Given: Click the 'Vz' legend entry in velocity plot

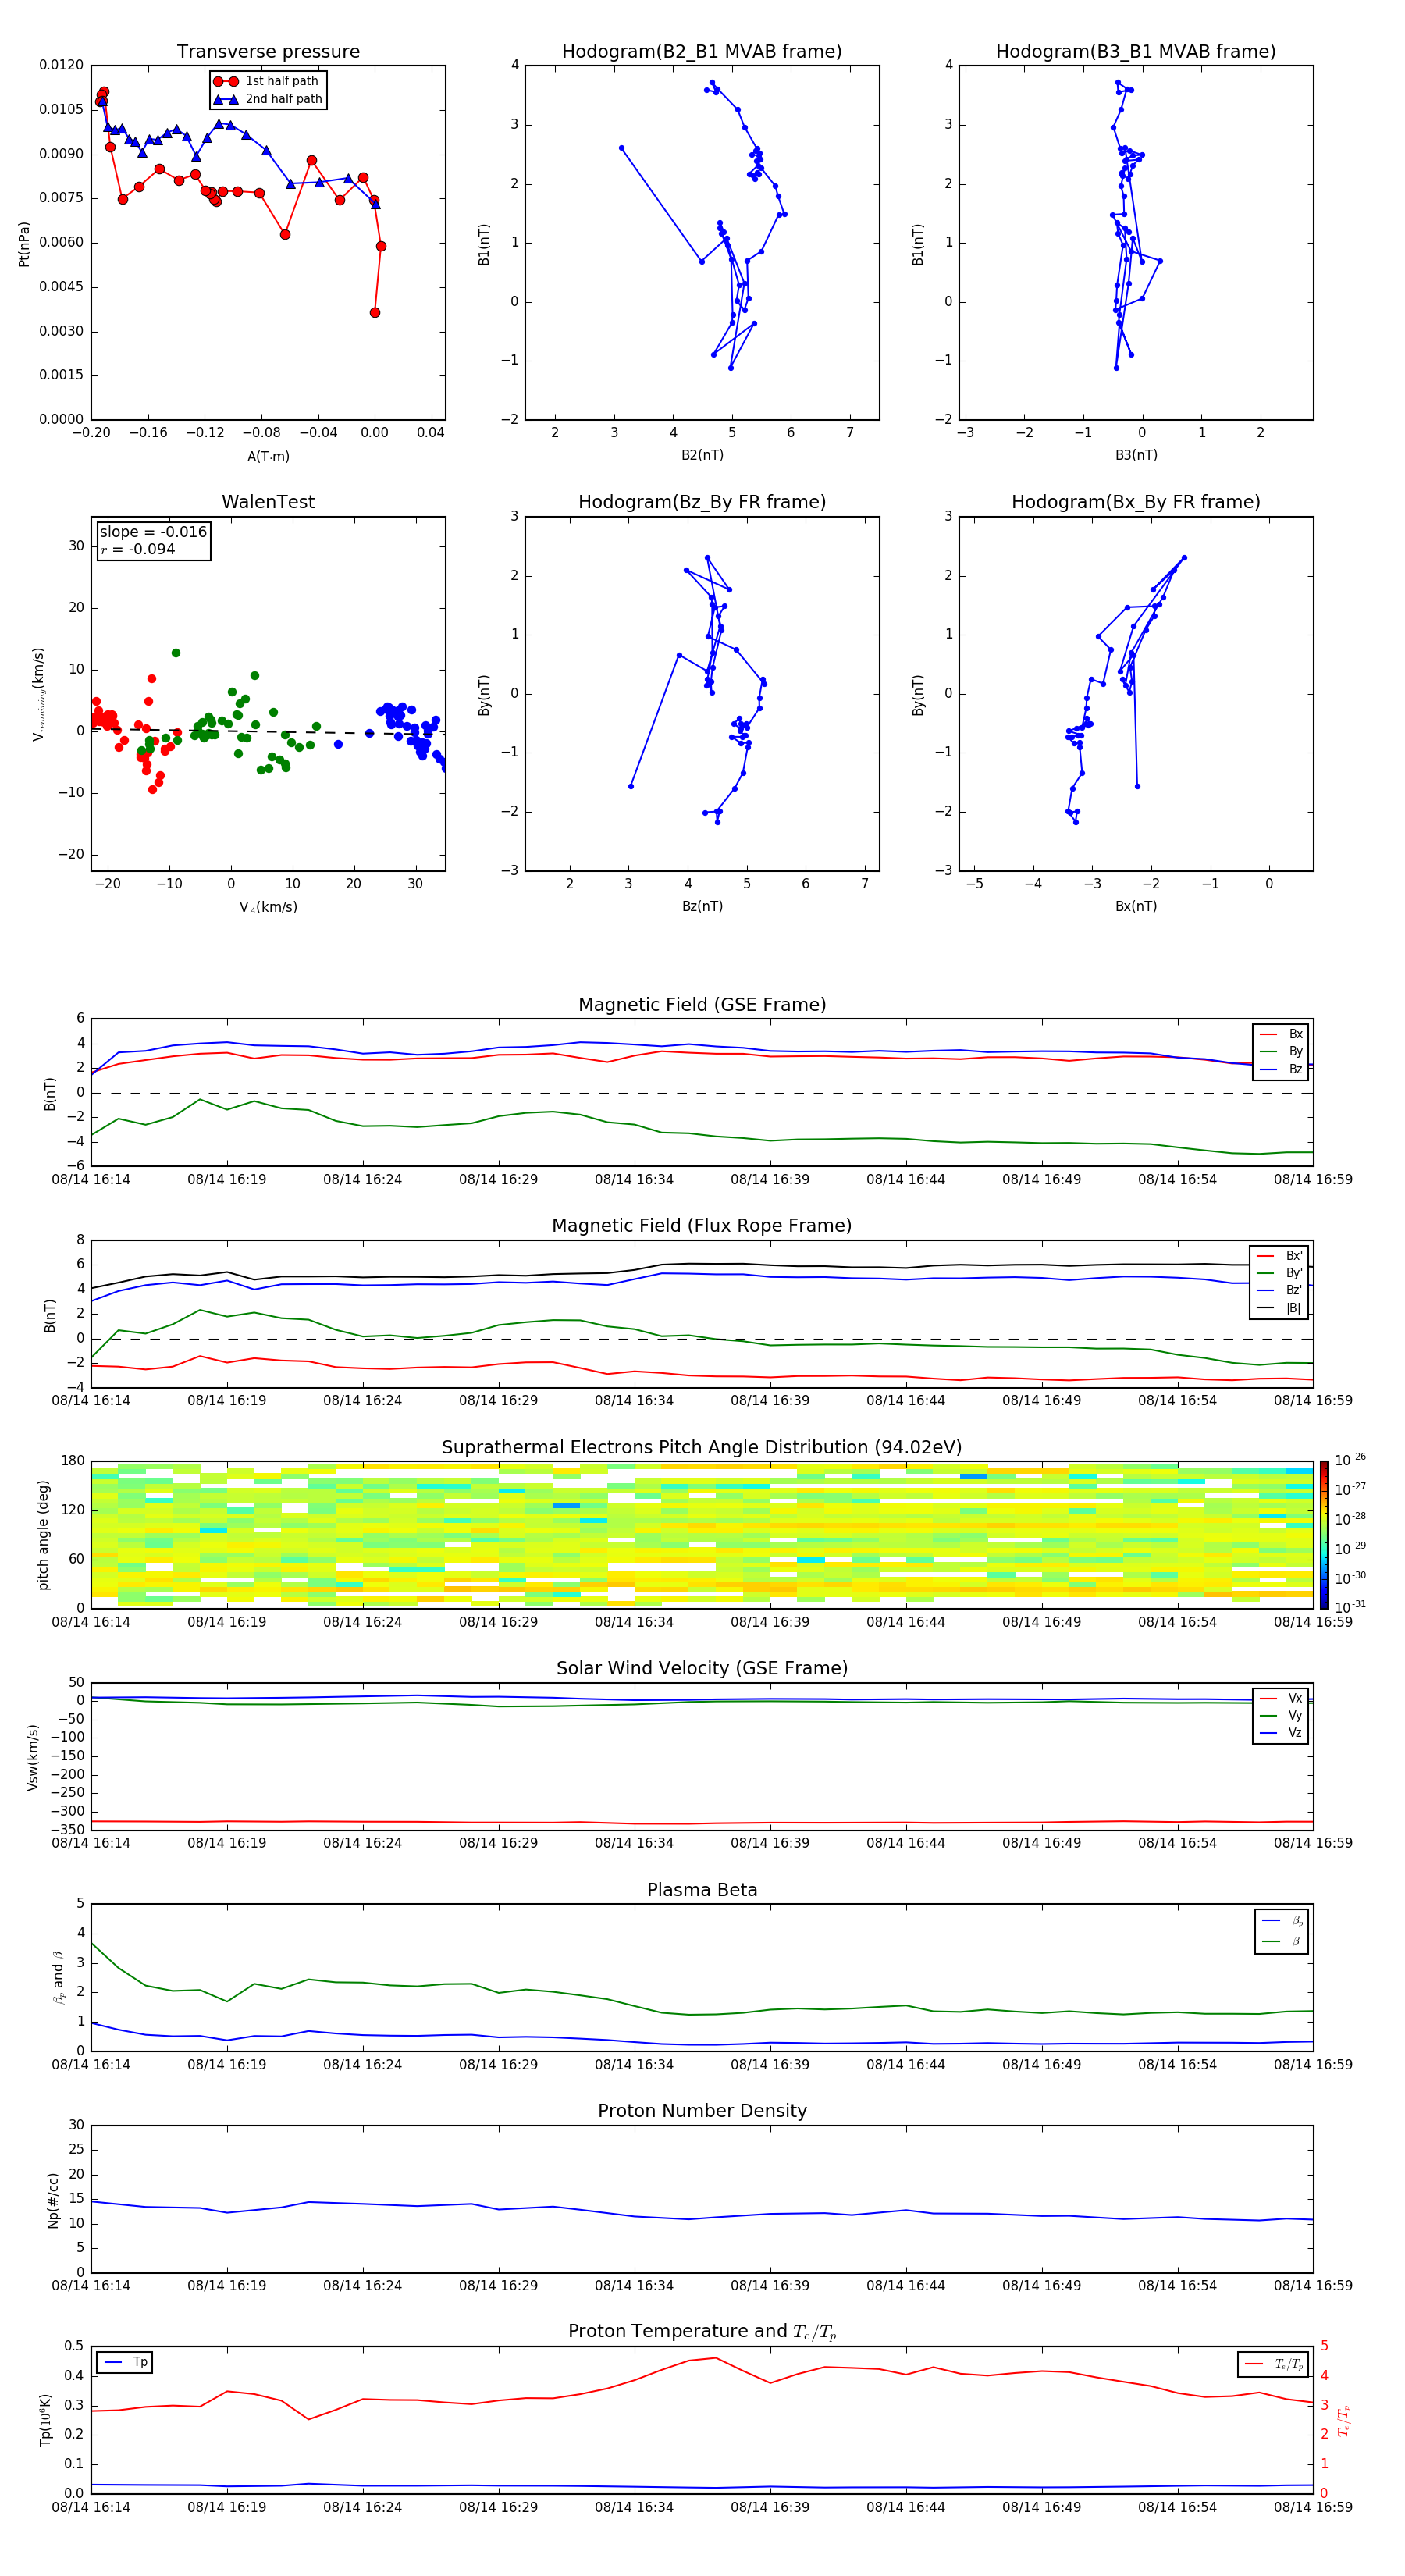Looking at the screenshot, I should click(1281, 1733).
